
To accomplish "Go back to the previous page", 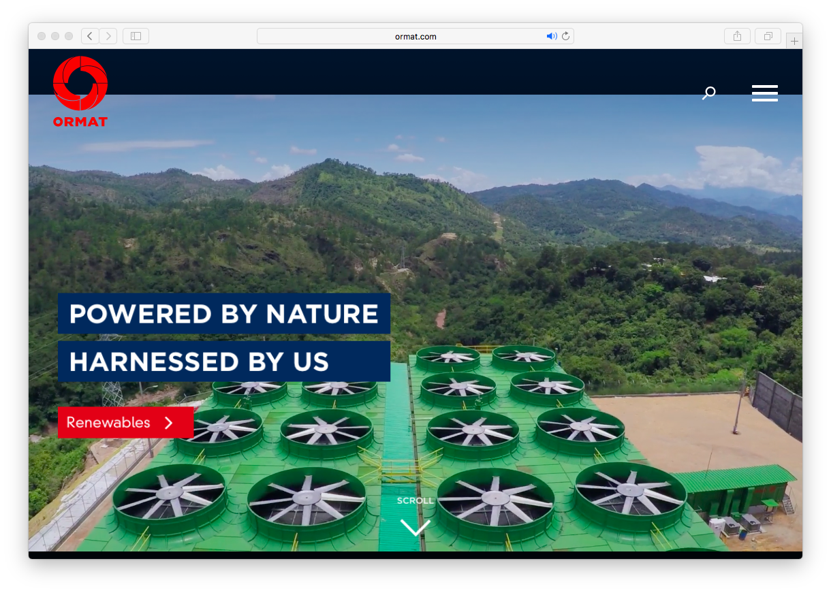I will coord(90,36).
